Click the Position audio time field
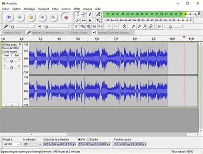 click(130, 144)
